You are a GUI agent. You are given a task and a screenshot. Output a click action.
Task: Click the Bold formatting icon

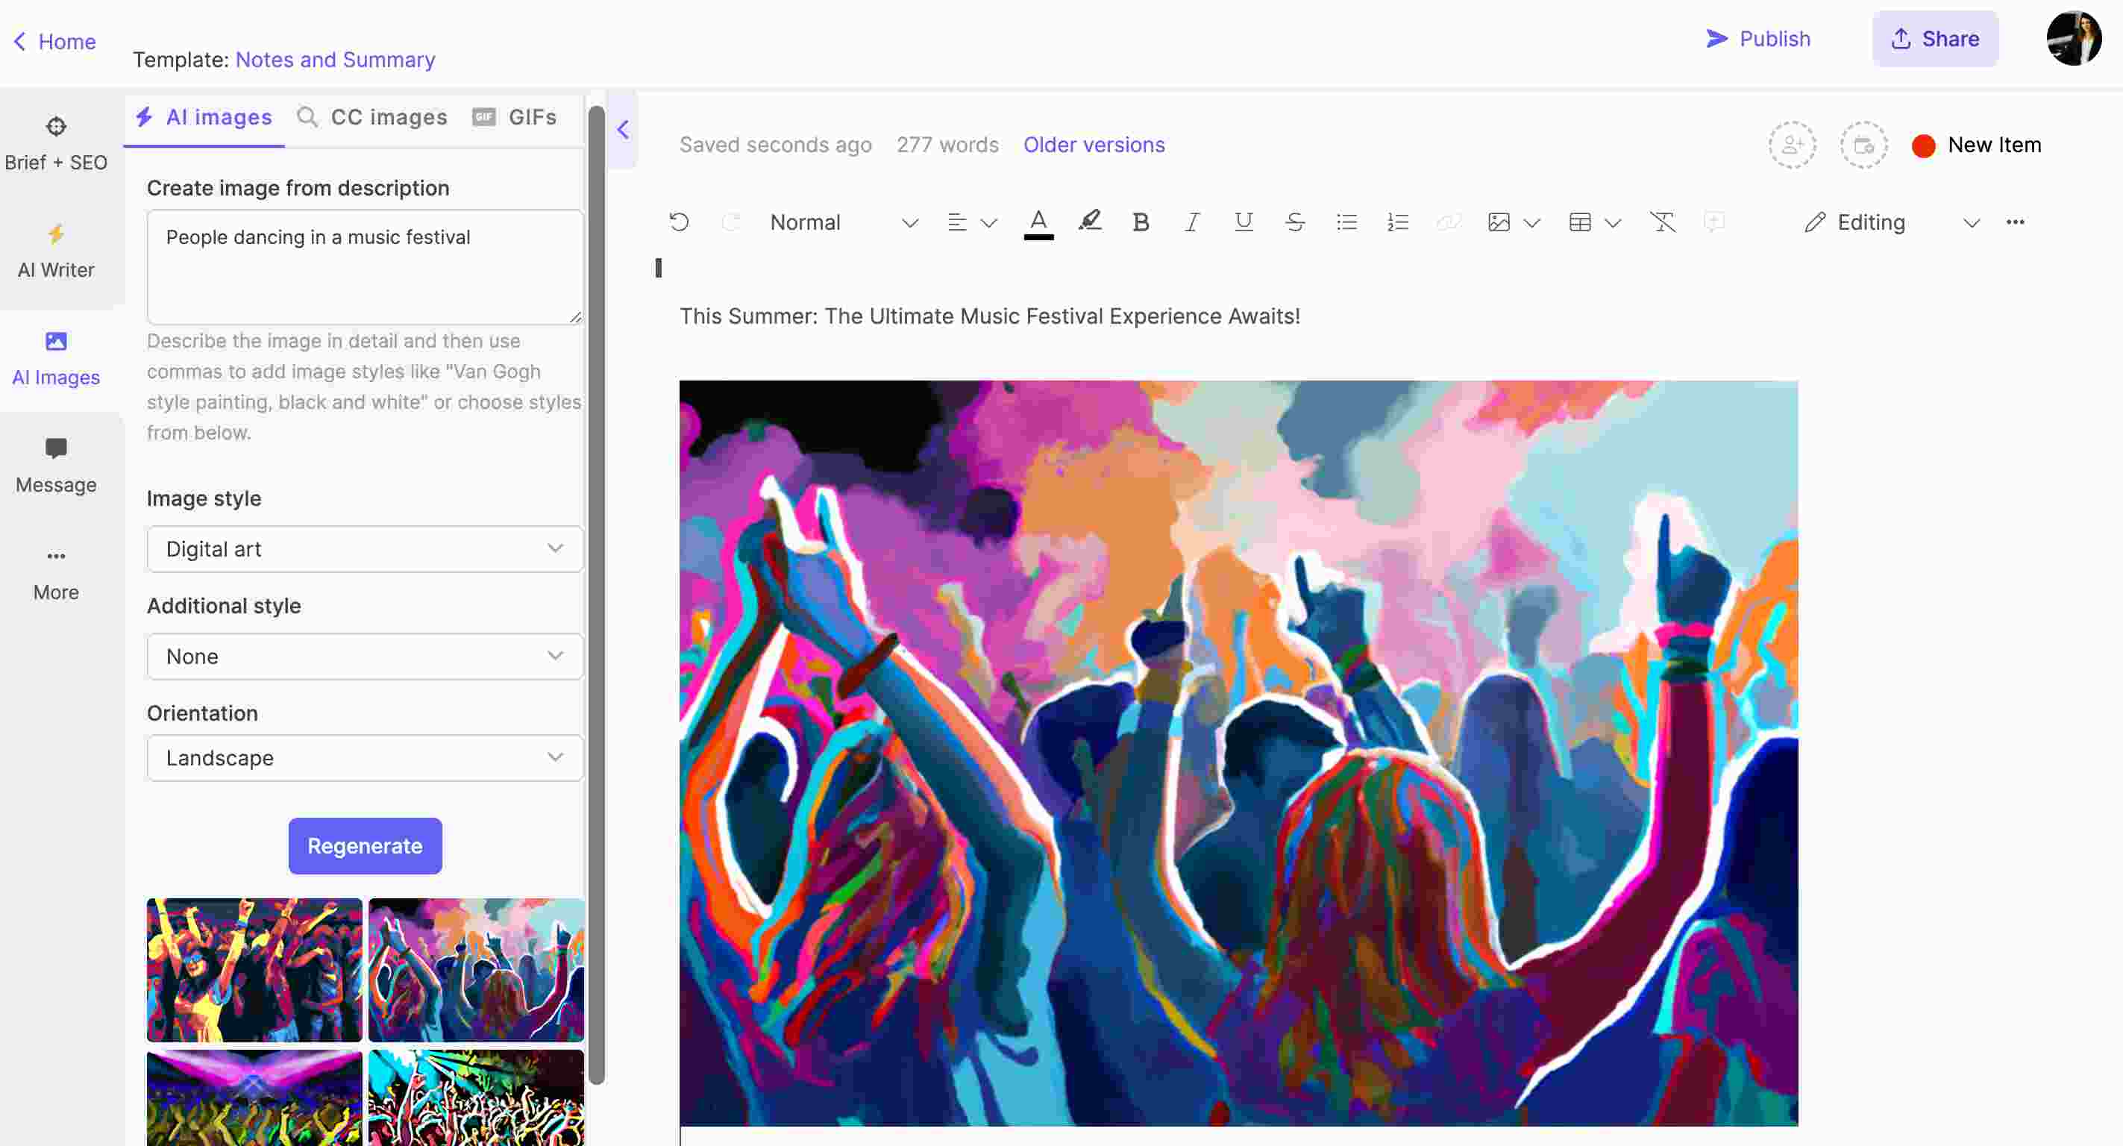point(1138,223)
